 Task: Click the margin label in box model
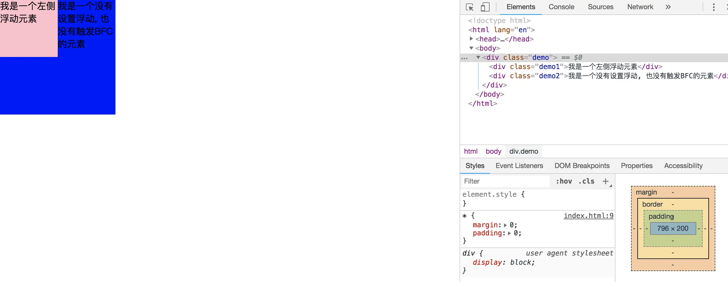click(646, 192)
